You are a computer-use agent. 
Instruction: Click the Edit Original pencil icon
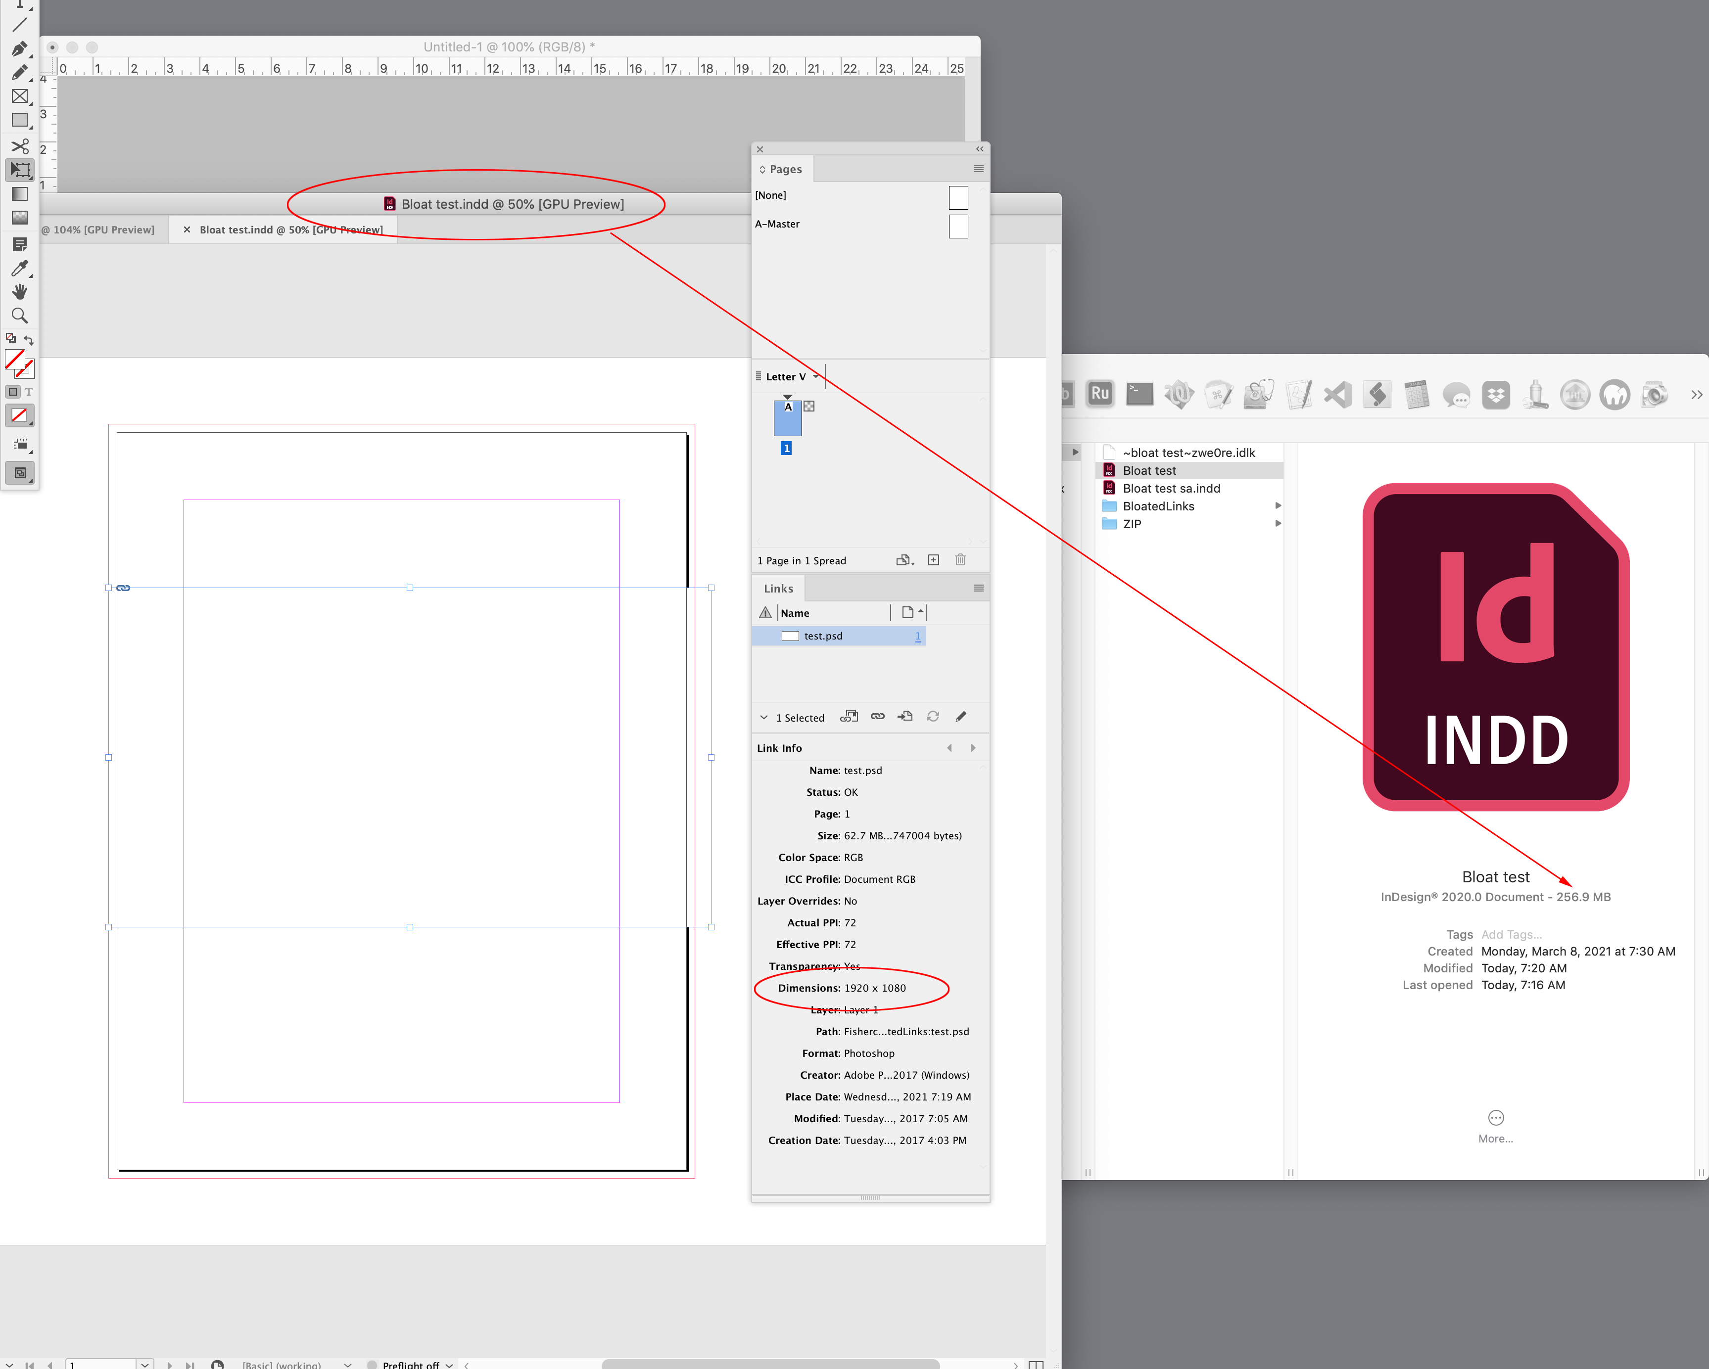point(961,716)
